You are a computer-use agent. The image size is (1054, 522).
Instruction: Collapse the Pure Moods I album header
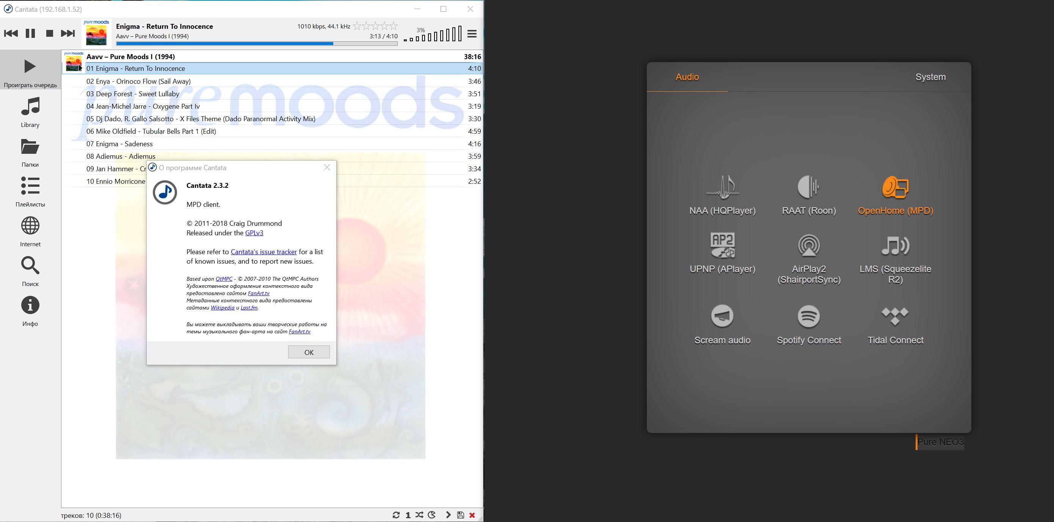(x=130, y=56)
